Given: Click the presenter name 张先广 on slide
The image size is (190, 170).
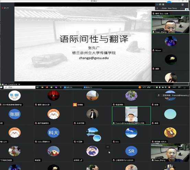Looking at the screenshot, I should coord(94,48).
